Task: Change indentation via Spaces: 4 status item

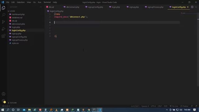Action: point(145,106)
